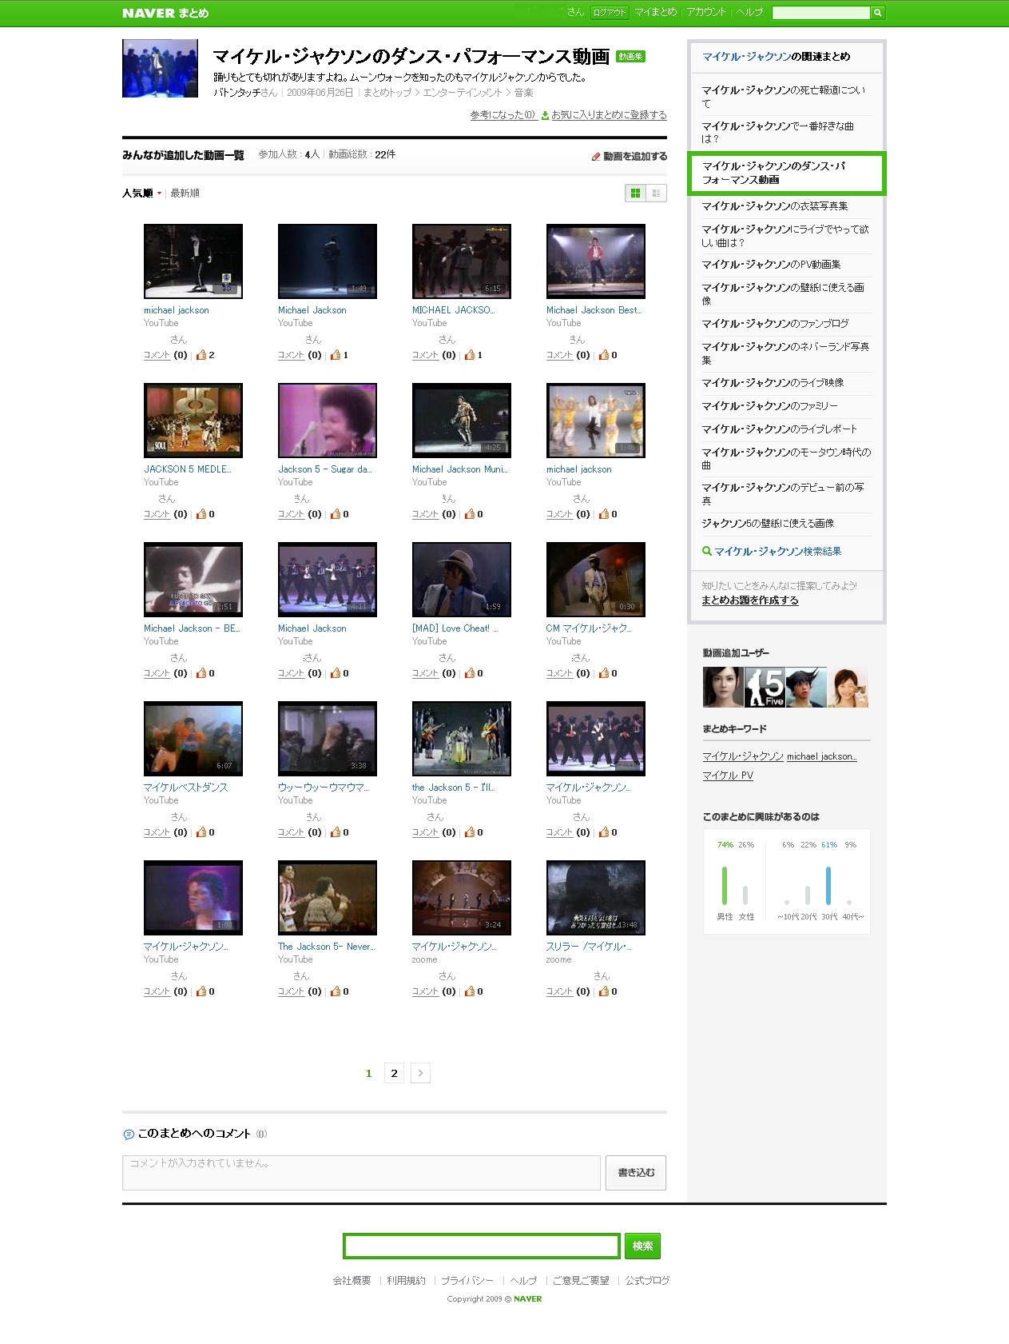Open the エンターテインメント breadcrumb link
The height and width of the screenshot is (1344, 1009).
click(463, 93)
